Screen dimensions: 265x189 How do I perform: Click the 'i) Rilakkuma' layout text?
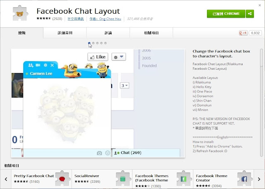202,83
